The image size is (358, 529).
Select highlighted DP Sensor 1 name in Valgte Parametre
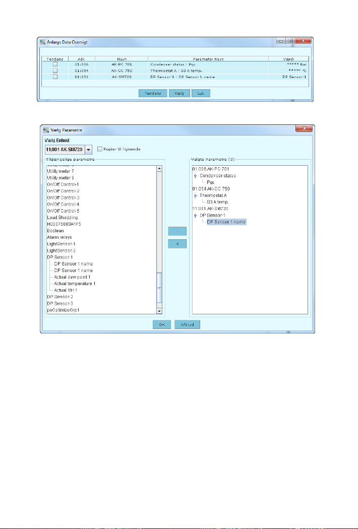(x=226, y=222)
